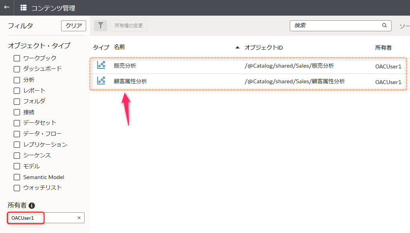The width and height of the screenshot is (410, 233).
Task: Click OACUser1 owner in 販売分析 row
Action: click(x=388, y=66)
